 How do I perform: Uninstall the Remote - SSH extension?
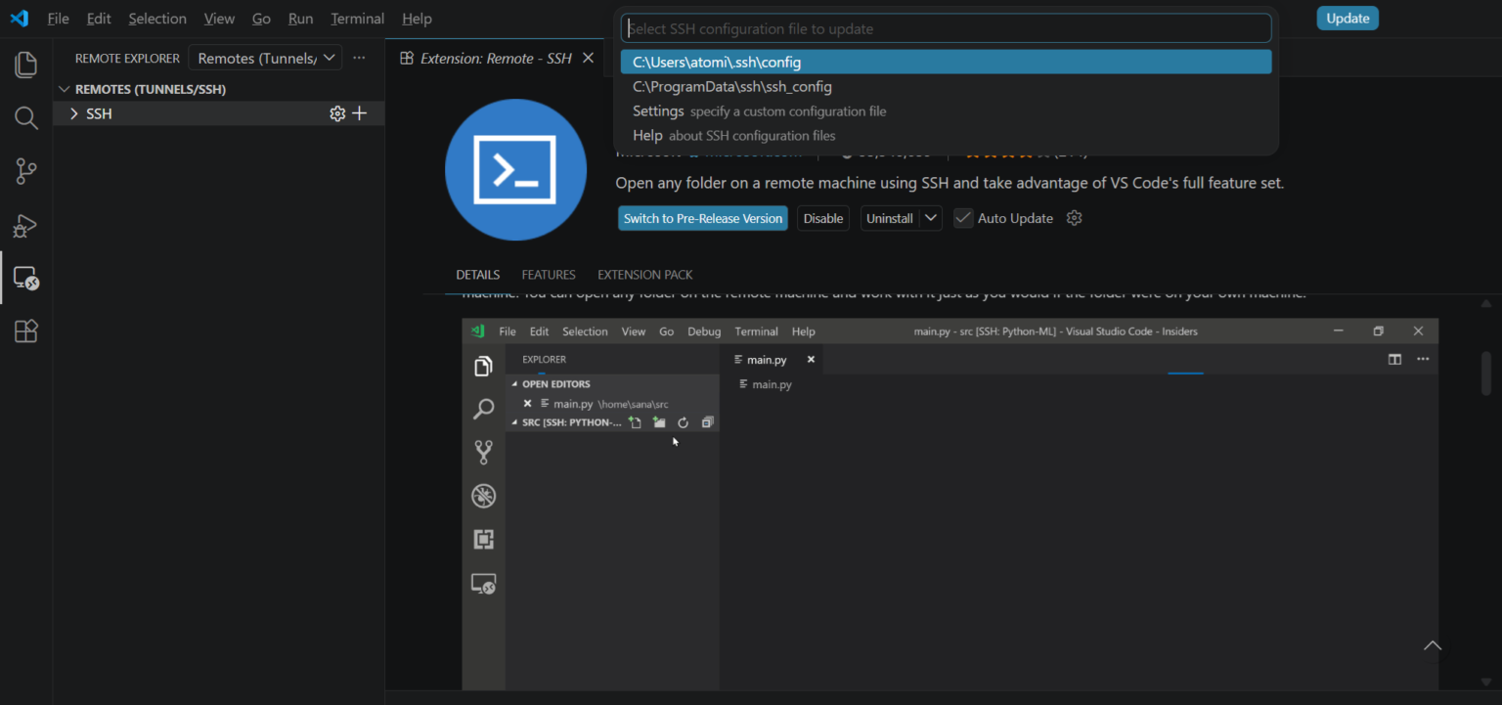(890, 218)
